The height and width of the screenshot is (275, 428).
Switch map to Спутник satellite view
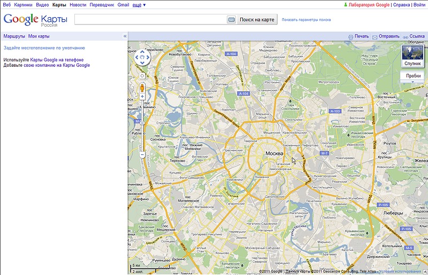(412, 57)
